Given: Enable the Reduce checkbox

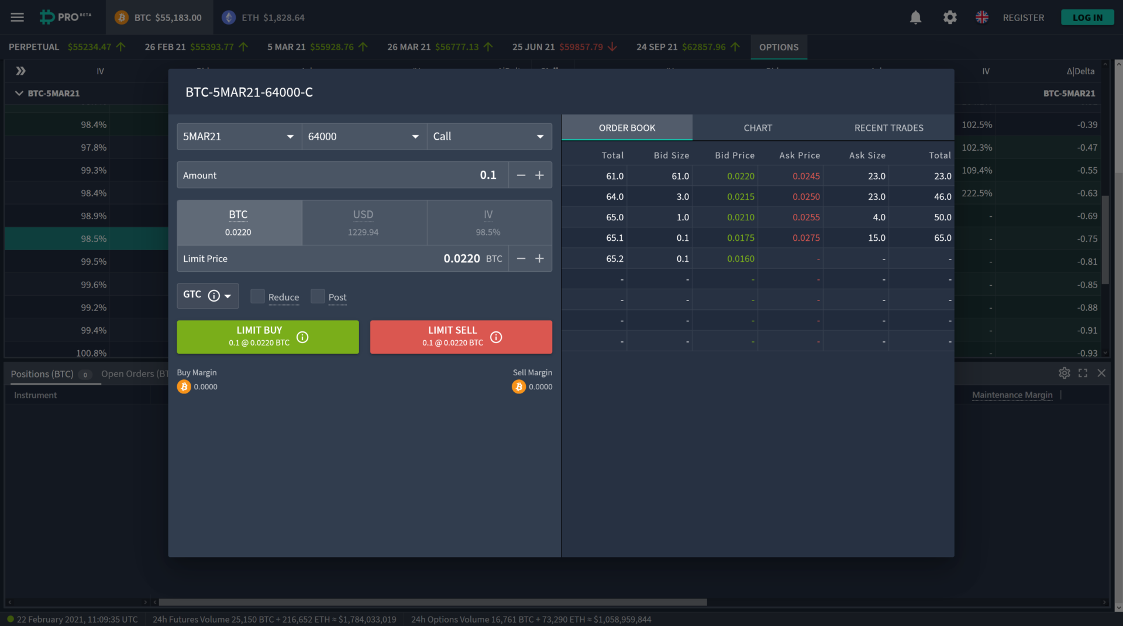Looking at the screenshot, I should point(257,296).
